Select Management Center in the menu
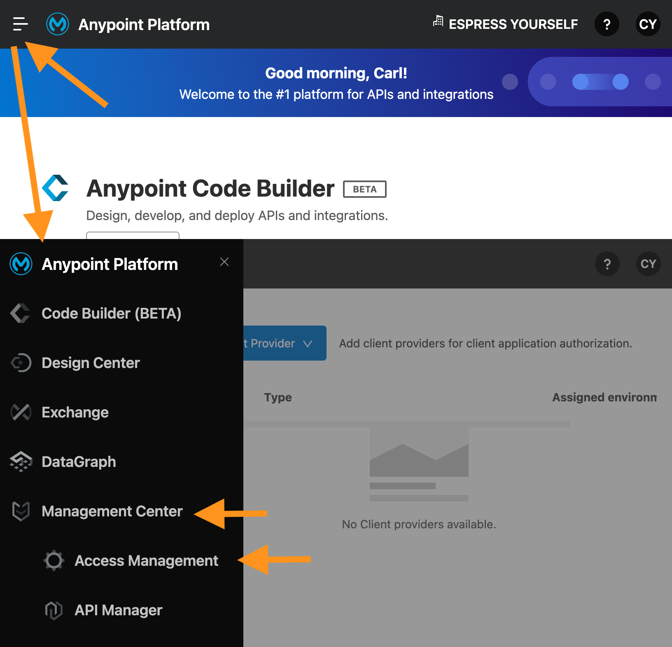Image resolution: width=672 pixels, height=647 pixels. 112,511
